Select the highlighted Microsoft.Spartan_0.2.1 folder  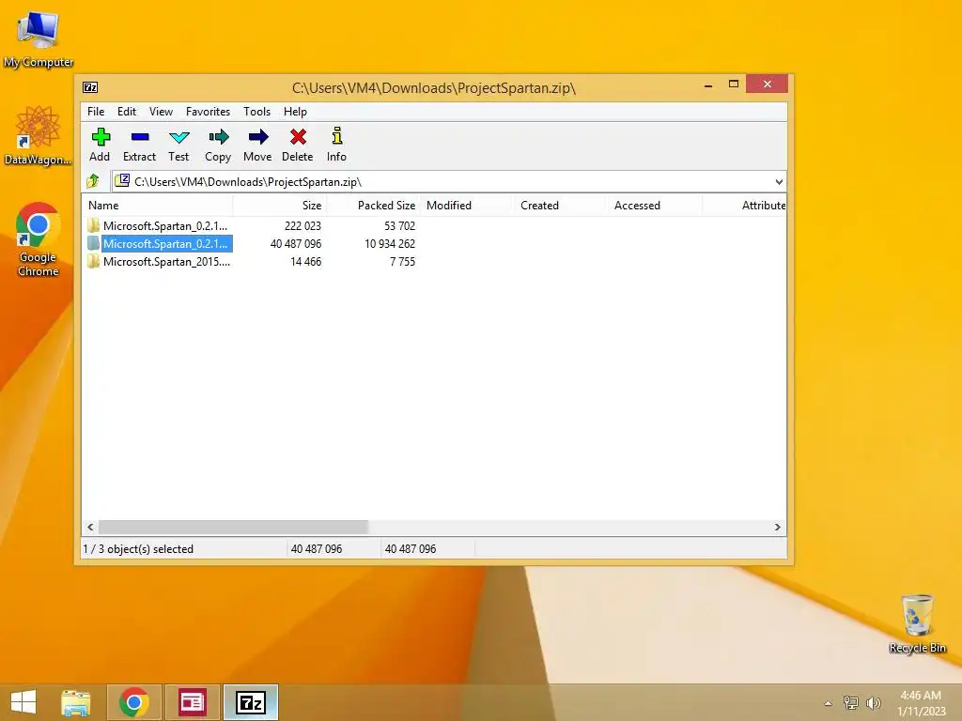point(165,243)
